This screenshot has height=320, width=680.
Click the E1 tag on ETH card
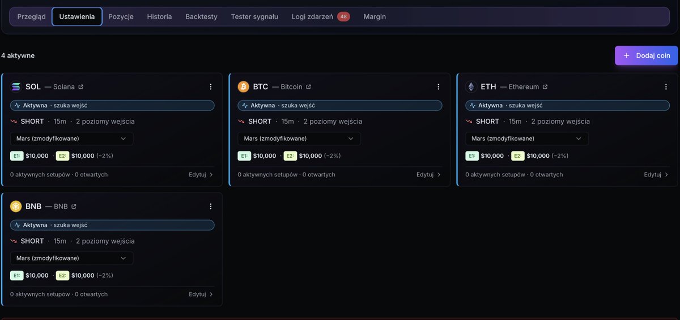472,156
